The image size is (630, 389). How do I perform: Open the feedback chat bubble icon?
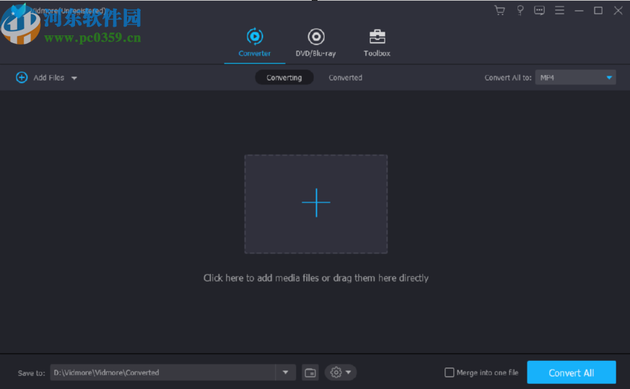[x=539, y=10]
